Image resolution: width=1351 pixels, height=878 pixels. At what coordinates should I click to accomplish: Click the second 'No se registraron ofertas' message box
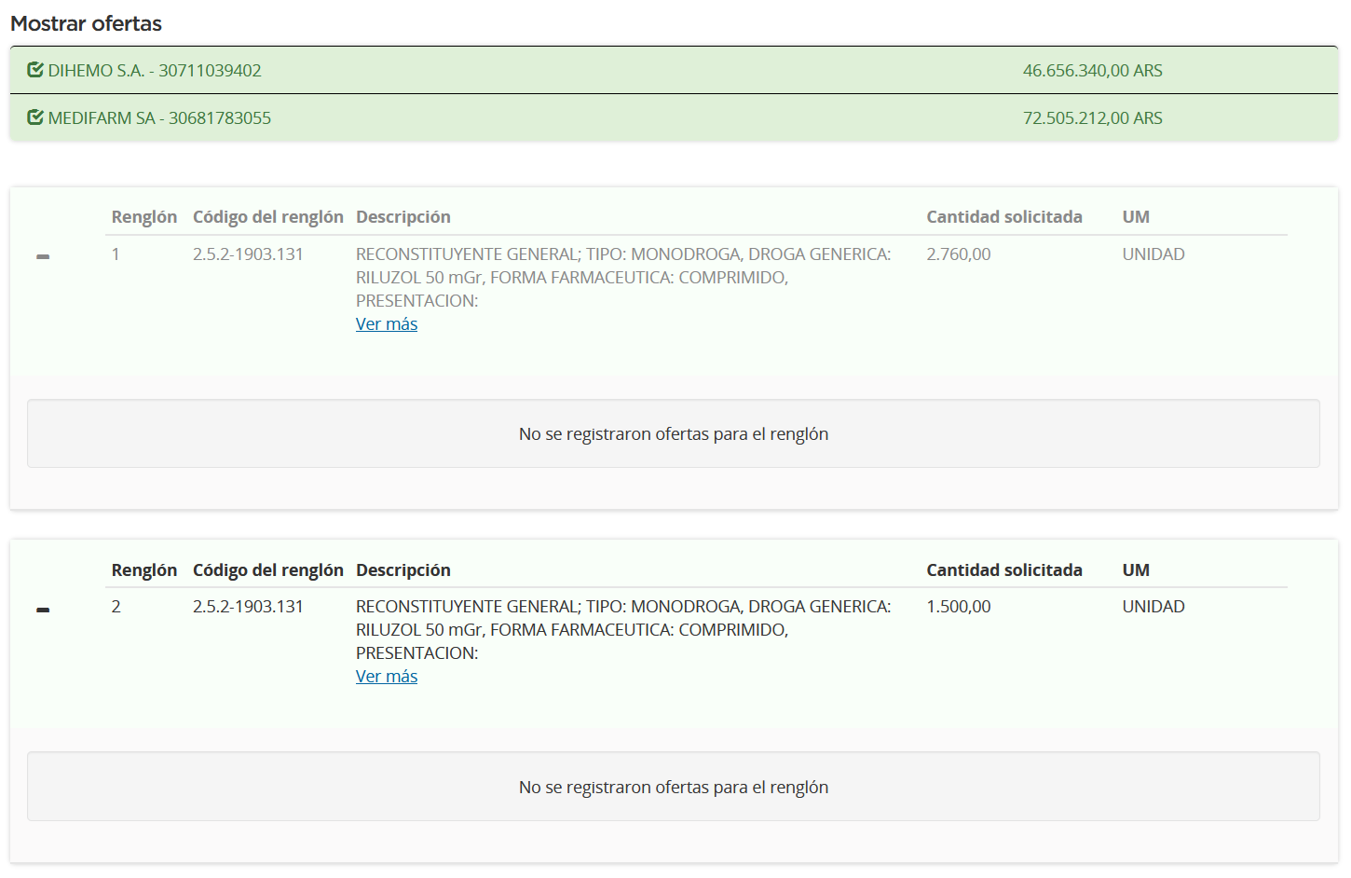click(x=674, y=787)
